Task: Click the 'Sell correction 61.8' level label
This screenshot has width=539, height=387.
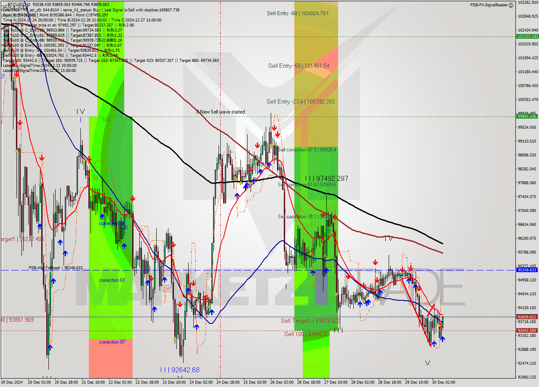Action: pyautogui.click(x=307, y=185)
